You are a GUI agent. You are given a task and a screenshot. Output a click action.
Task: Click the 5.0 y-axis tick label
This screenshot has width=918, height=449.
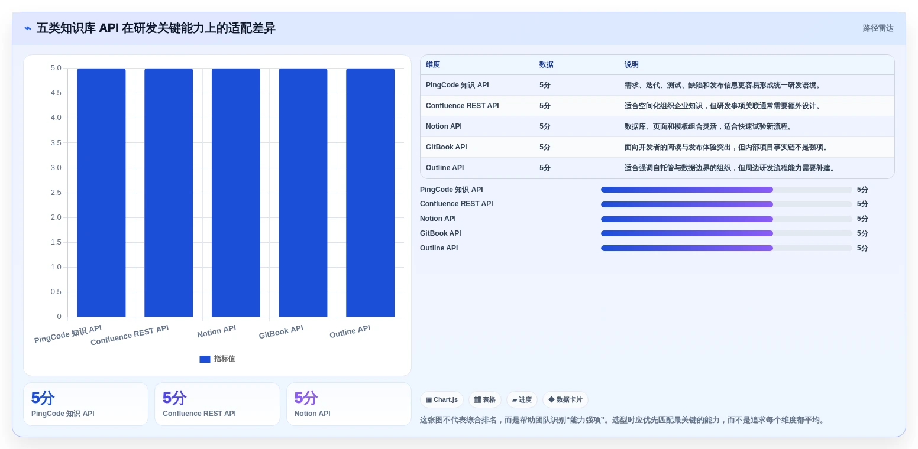coord(56,68)
